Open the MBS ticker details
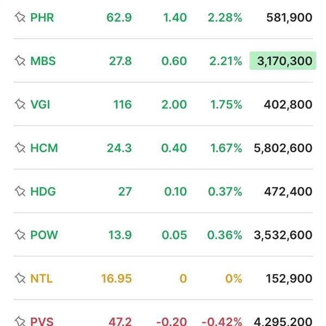The height and width of the screenshot is (326, 326). coord(43,61)
